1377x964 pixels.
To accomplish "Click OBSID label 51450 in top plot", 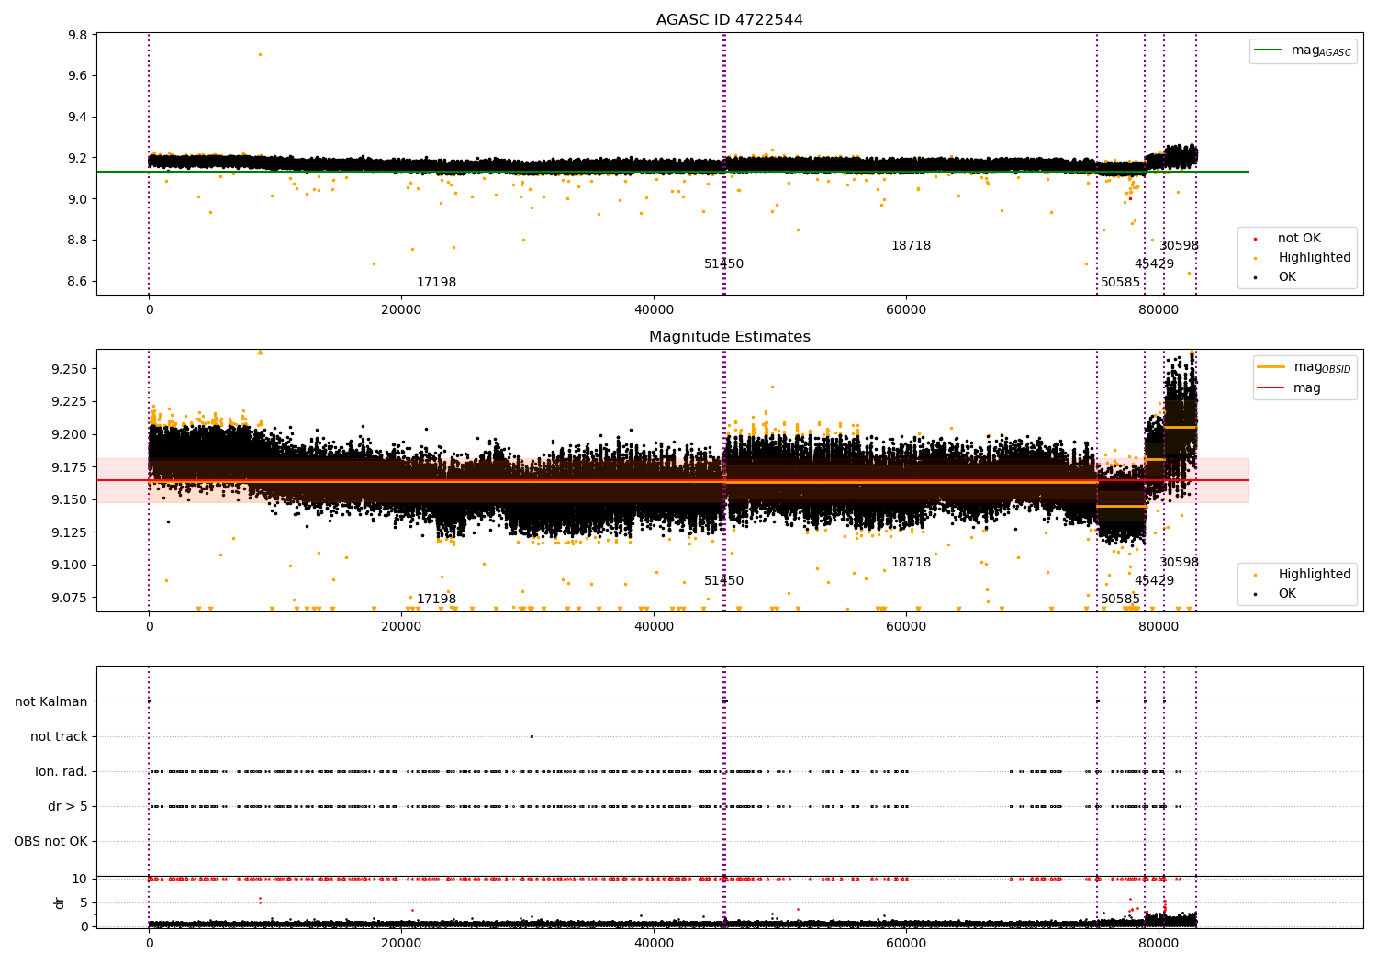I will pyautogui.click(x=724, y=264).
